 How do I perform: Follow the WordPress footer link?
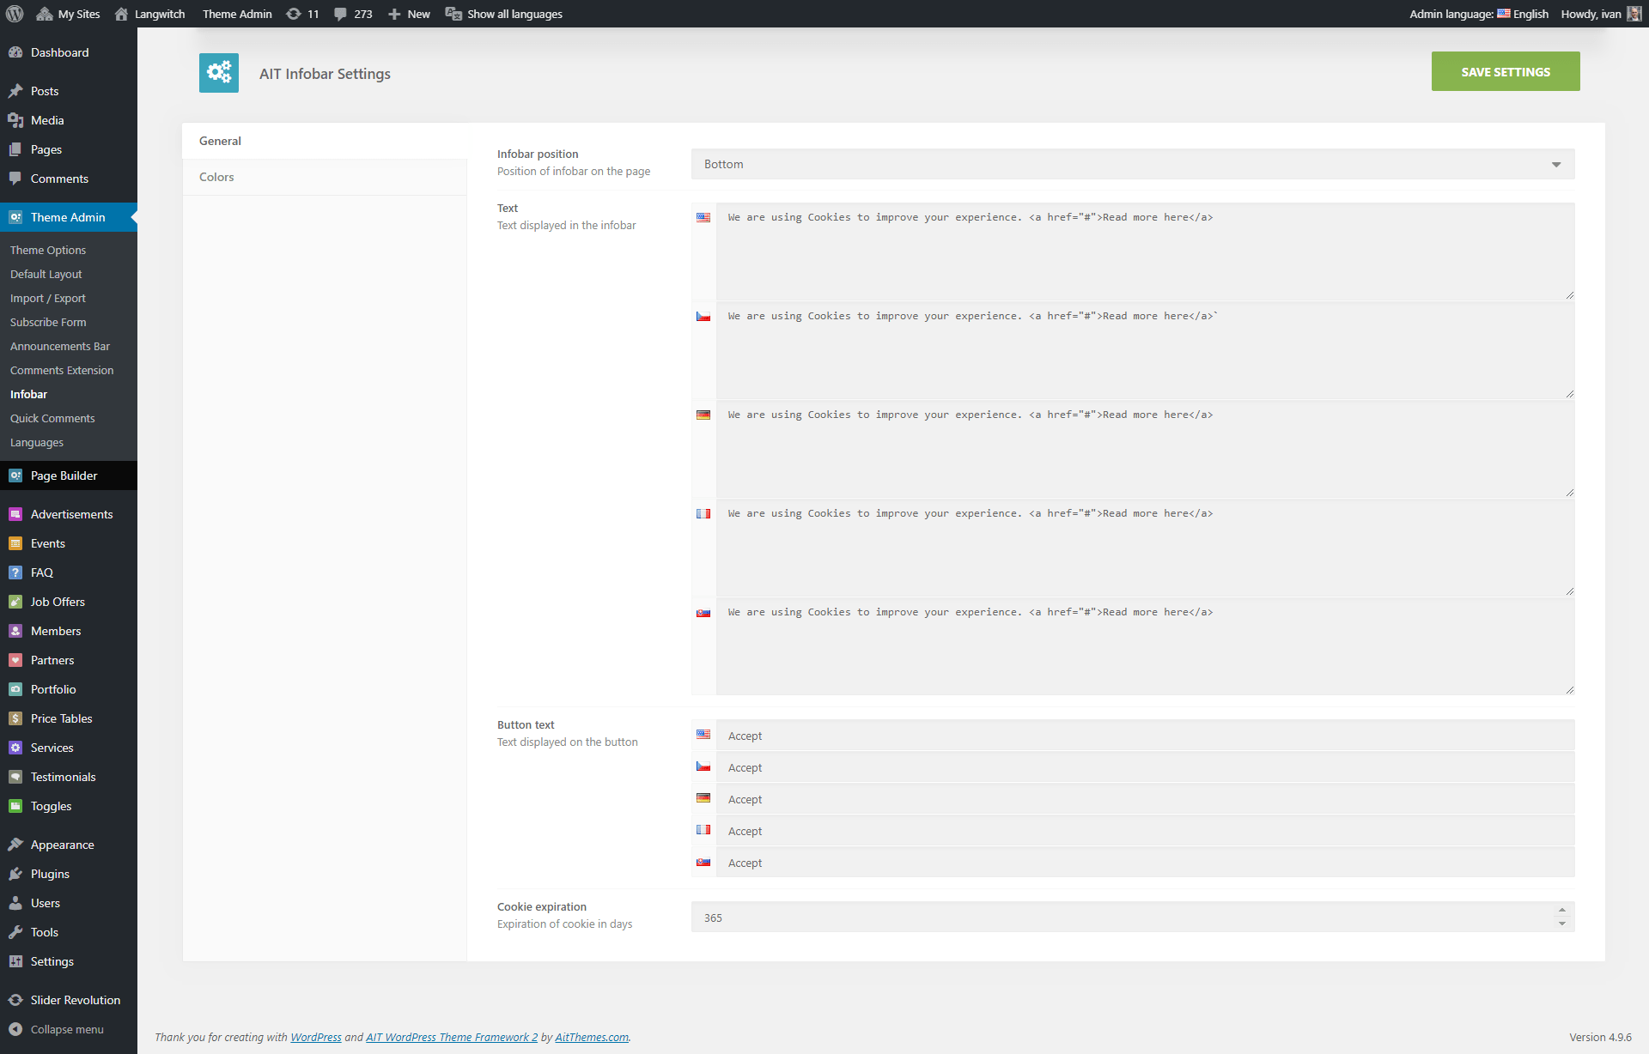point(316,1037)
